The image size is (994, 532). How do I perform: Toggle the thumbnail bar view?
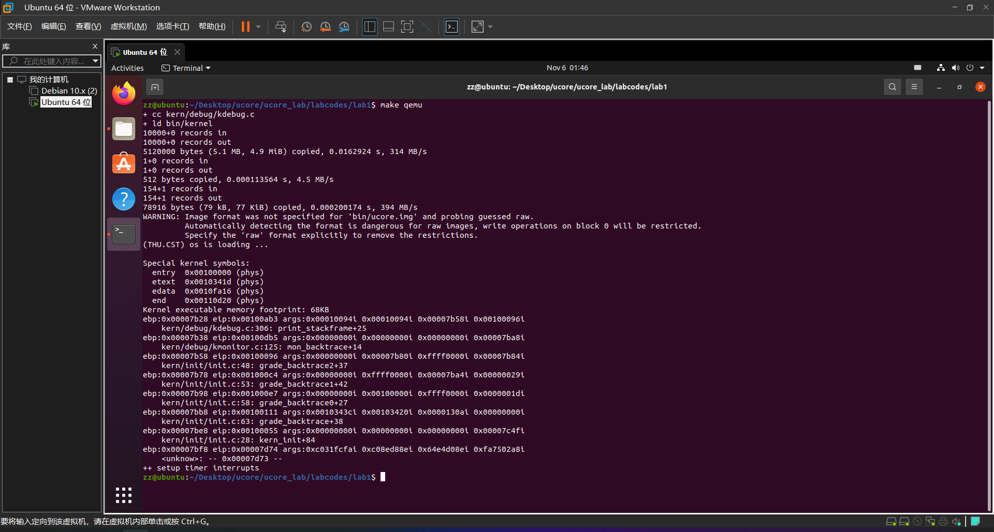pos(389,27)
